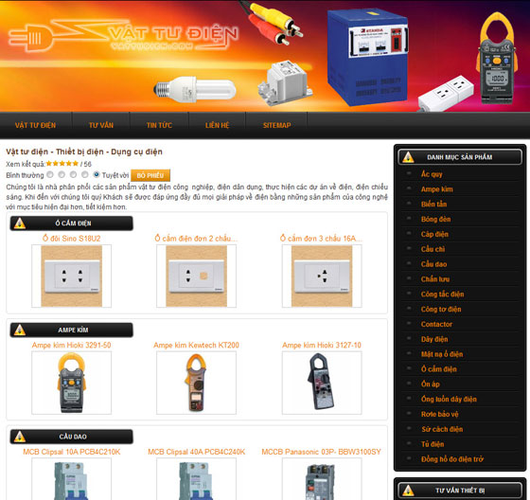Open Ampe kìm Kewtech KT200 link
This screenshot has width=530, height=500.
click(196, 345)
